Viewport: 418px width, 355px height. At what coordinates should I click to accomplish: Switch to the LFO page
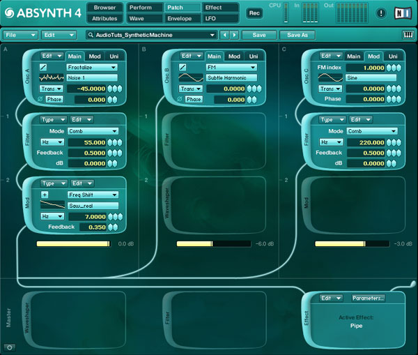(220, 18)
